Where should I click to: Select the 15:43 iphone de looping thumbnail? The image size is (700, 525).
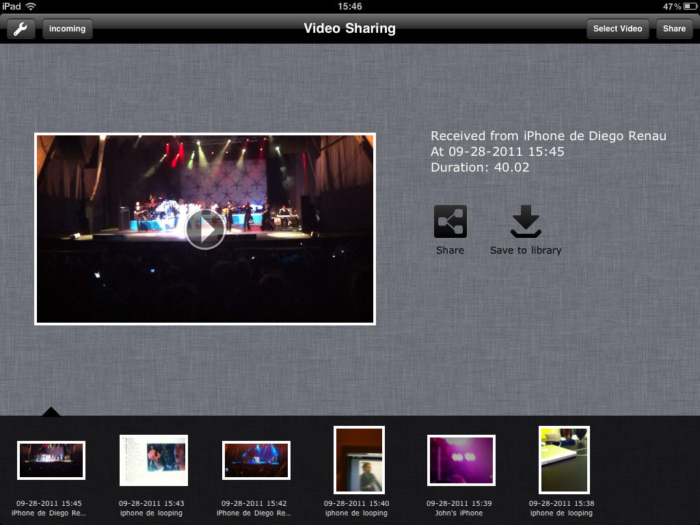point(154,460)
